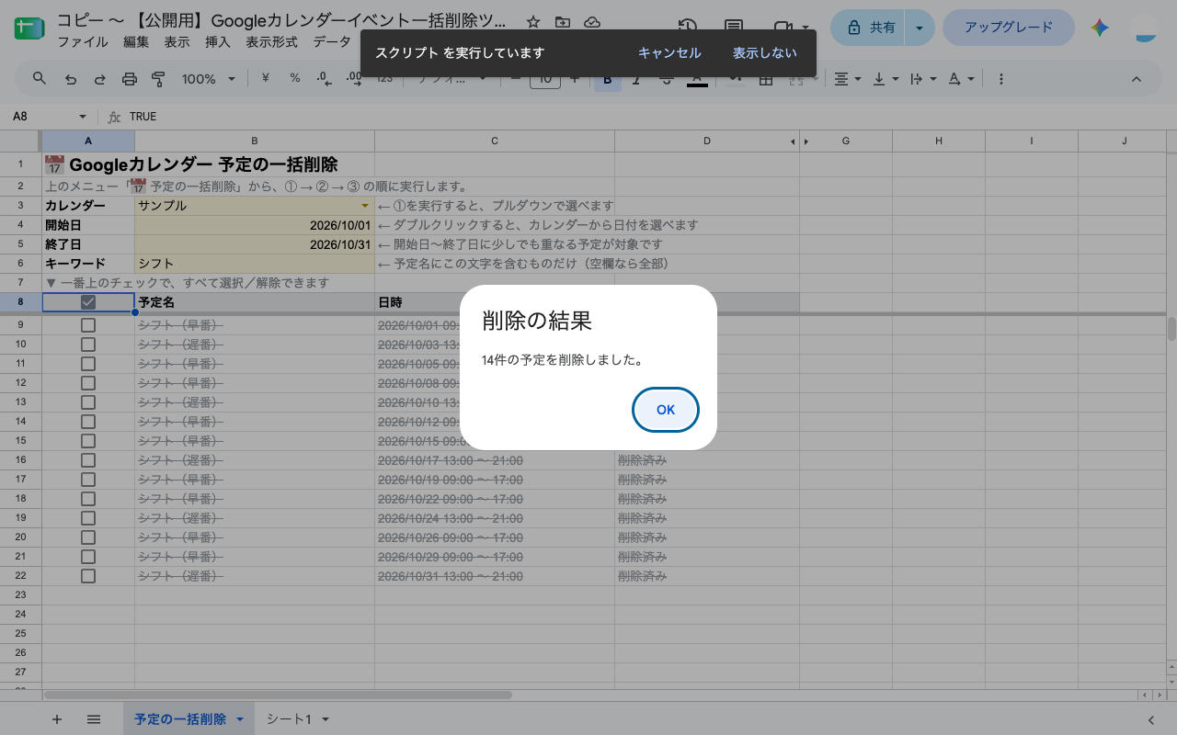Open 予定の一括削除 sheet tab menu arrow
Viewport: 1177px width, 735px height.
[x=240, y=719]
